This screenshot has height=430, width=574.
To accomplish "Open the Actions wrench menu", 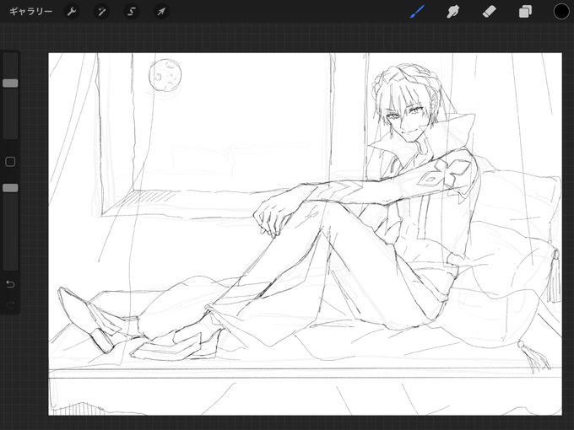I will (72, 12).
